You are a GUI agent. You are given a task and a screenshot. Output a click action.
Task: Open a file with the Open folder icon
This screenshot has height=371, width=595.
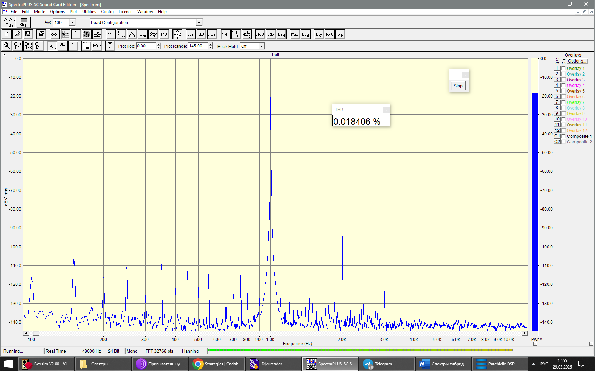tap(17, 34)
